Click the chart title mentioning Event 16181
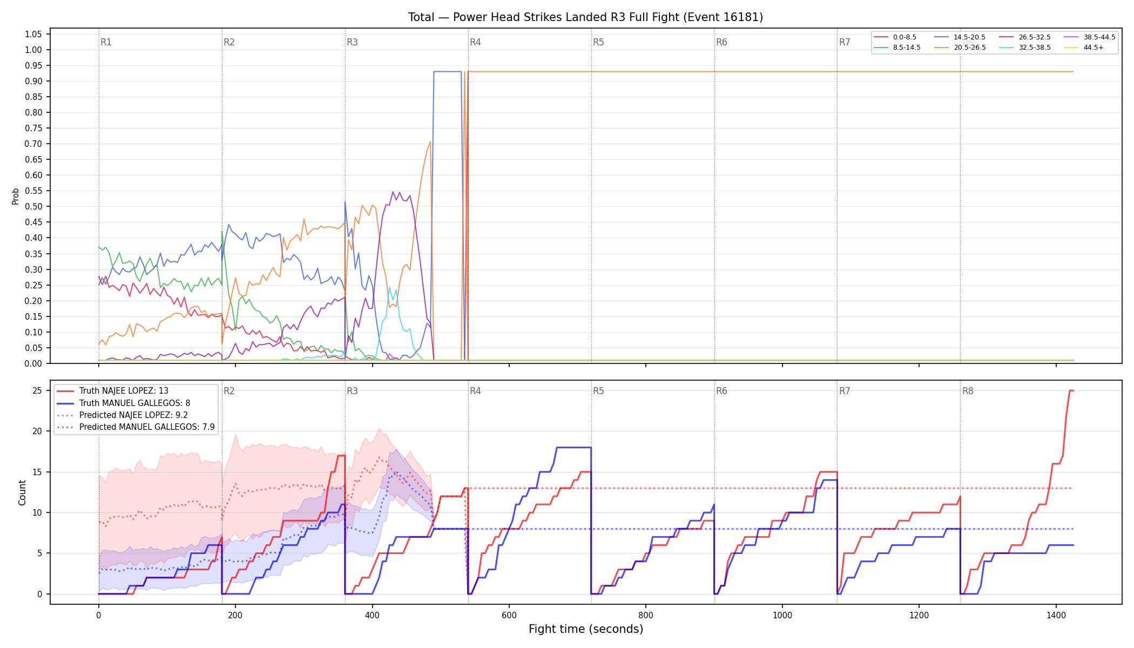The height and width of the screenshot is (648, 1134). [585, 17]
